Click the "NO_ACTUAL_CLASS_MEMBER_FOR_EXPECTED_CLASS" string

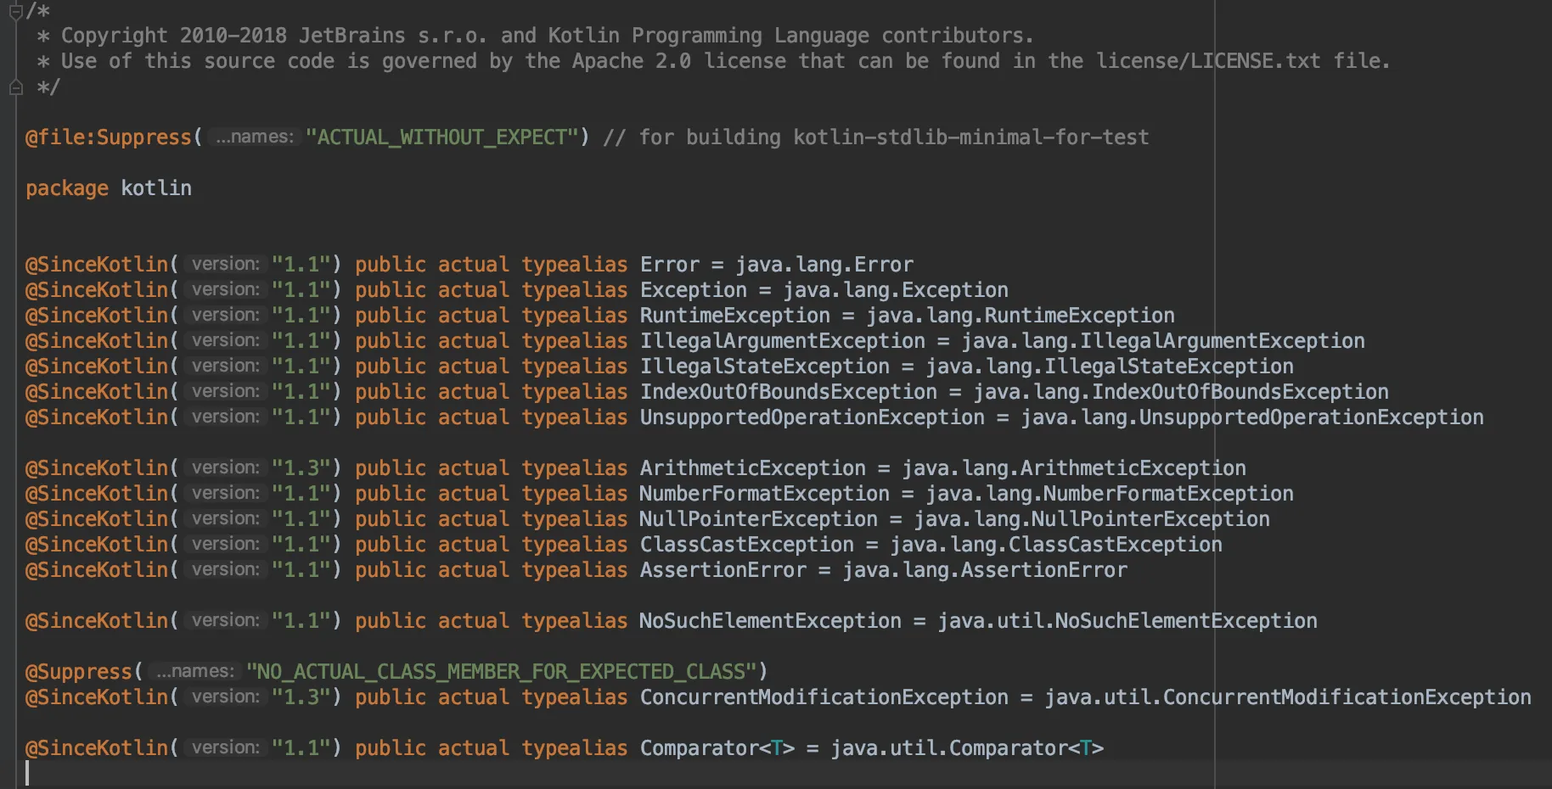(502, 672)
